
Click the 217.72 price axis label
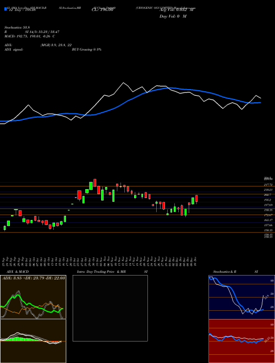(268, 185)
